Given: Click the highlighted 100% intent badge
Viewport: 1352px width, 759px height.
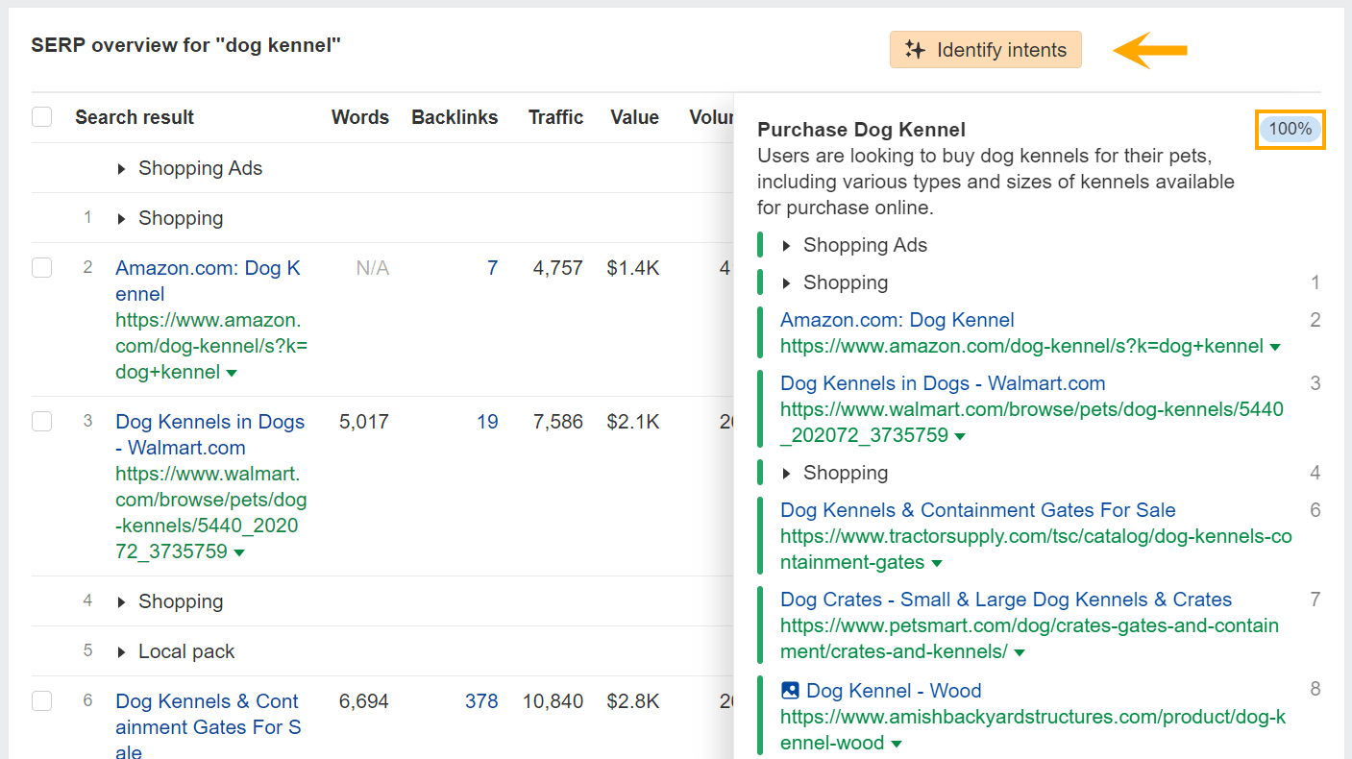Looking at the screenshot, I should pyautogui.click(x=1290, y=128).
